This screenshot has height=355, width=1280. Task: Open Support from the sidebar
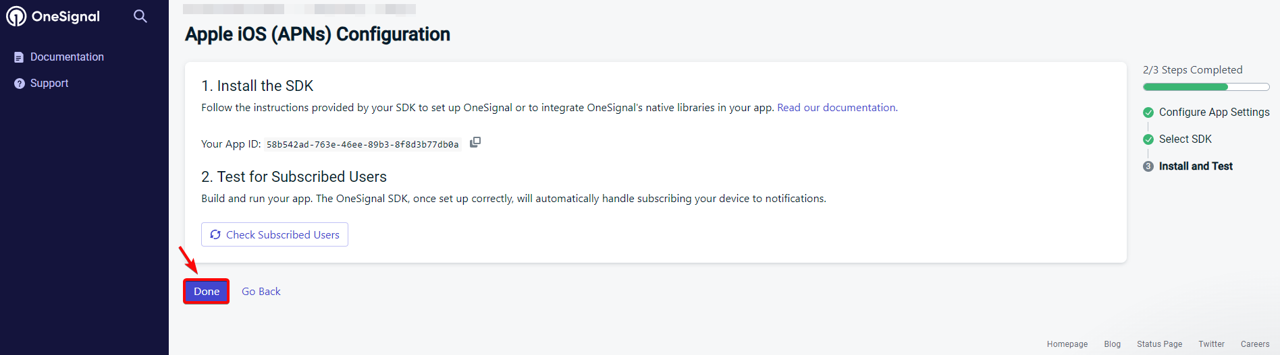(x=49, y=84)
